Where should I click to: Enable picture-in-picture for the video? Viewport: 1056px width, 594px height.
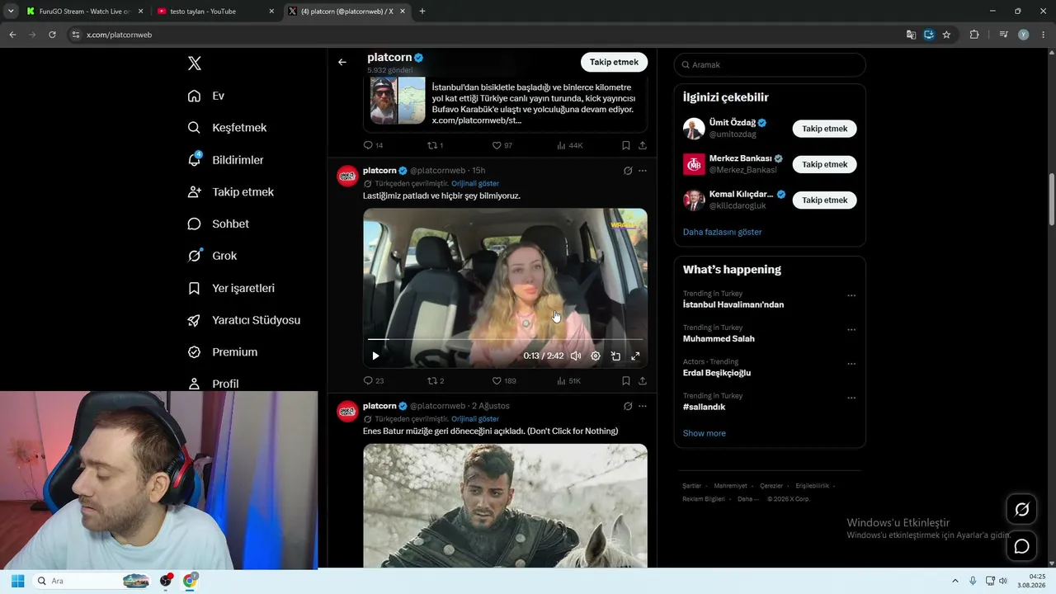(615, 356)
